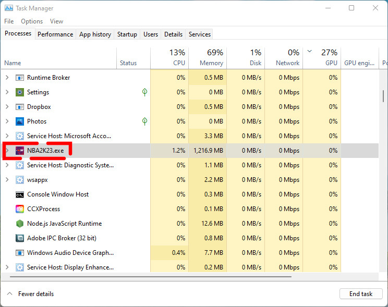Image resolution: width=388 pixels, height=307 pixels.
Task: Click the Fewer details link text
Action: point(36,294)
